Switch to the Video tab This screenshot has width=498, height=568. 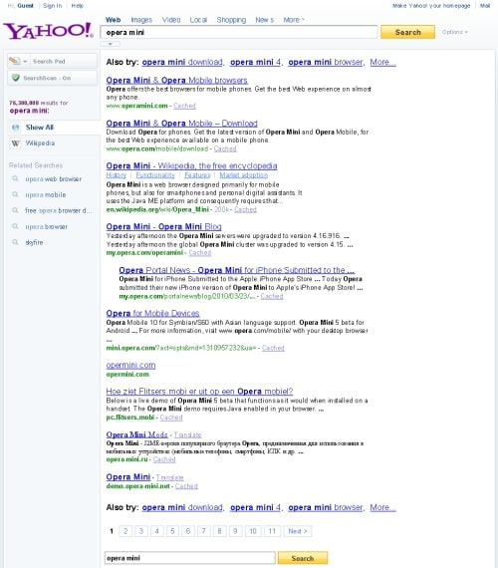click(x=171, y=20)
